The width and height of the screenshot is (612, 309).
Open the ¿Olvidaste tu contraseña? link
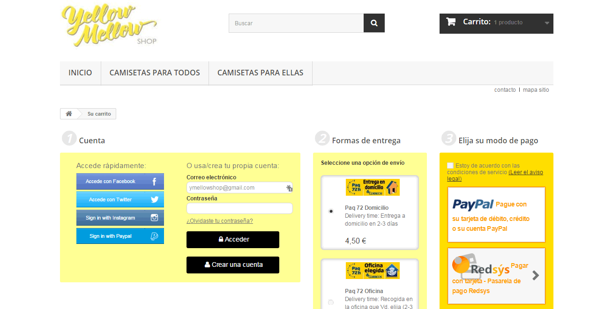pyautogui.click(x=220, y=221)
